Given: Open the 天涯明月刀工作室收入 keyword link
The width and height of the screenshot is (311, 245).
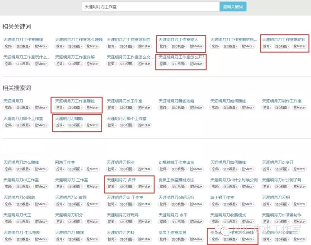Looking at the screenshot, I should (178, 39).
